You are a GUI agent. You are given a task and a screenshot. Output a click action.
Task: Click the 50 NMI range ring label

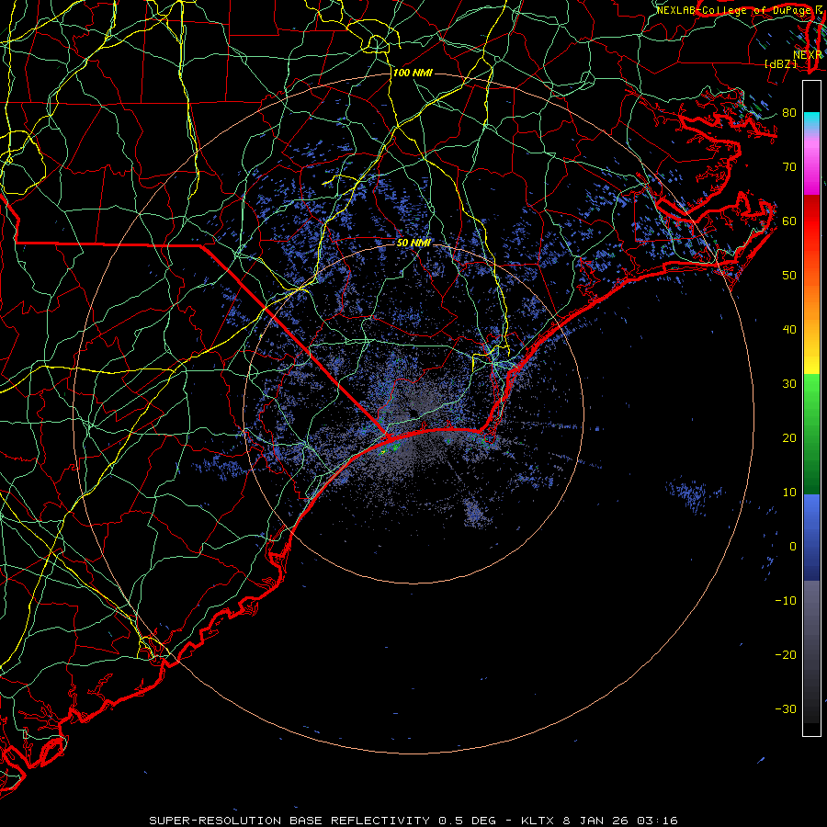point(414,243)
